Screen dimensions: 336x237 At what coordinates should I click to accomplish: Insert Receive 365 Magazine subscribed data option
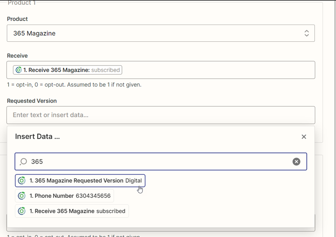pyautogui.click(x=72, y=211)
